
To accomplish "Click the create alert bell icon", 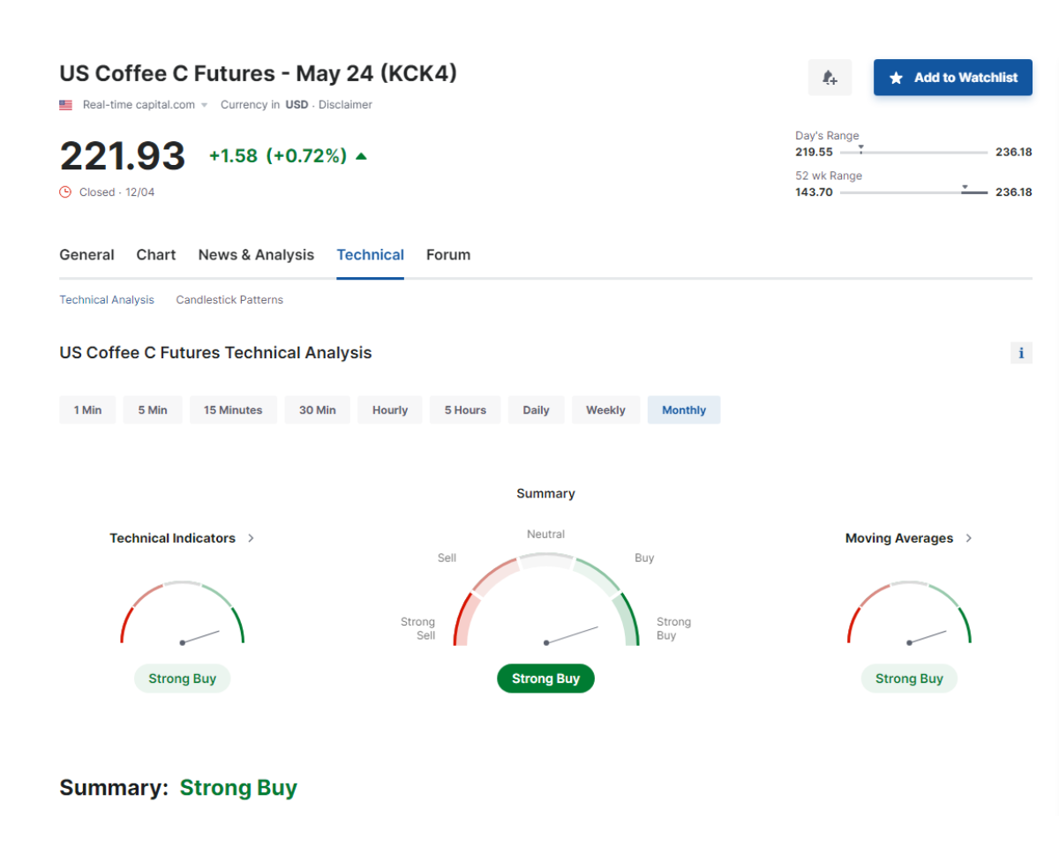I will 830,78.
